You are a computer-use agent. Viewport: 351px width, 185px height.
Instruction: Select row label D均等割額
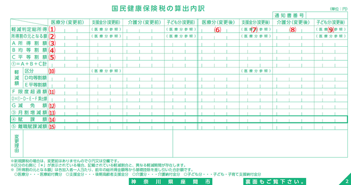[x=36, y=78]
